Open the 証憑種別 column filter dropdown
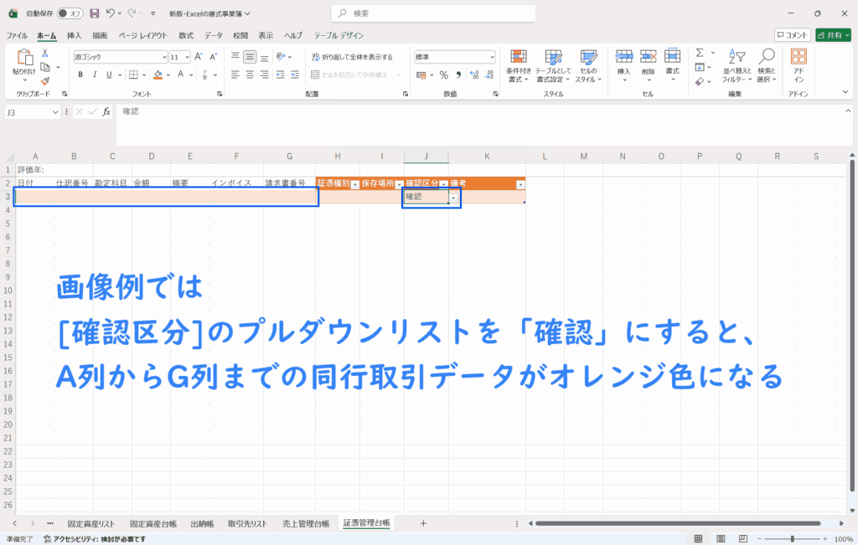Image resolution: width=858 pixels, height=545 pixels. point(354,183)
